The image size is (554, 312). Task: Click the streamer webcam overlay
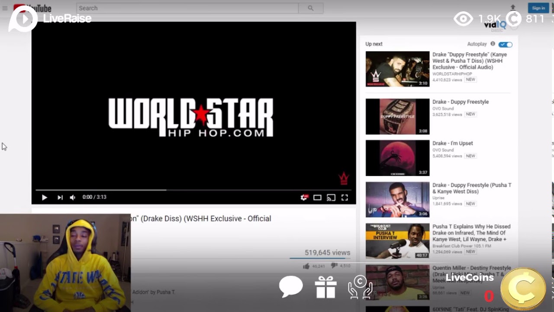click(x=65, y=263)
